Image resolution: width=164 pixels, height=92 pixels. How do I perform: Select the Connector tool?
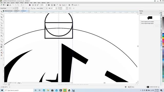pyautogui.click(x=2, y=41)
